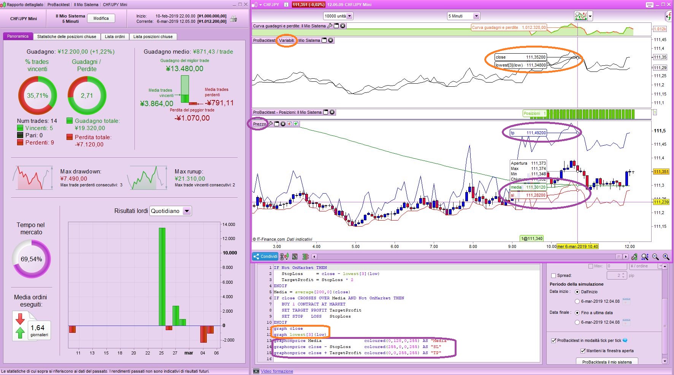Adjust the Spread pip stepper
The image size is (674, 375).
click(x=623, y=275)
